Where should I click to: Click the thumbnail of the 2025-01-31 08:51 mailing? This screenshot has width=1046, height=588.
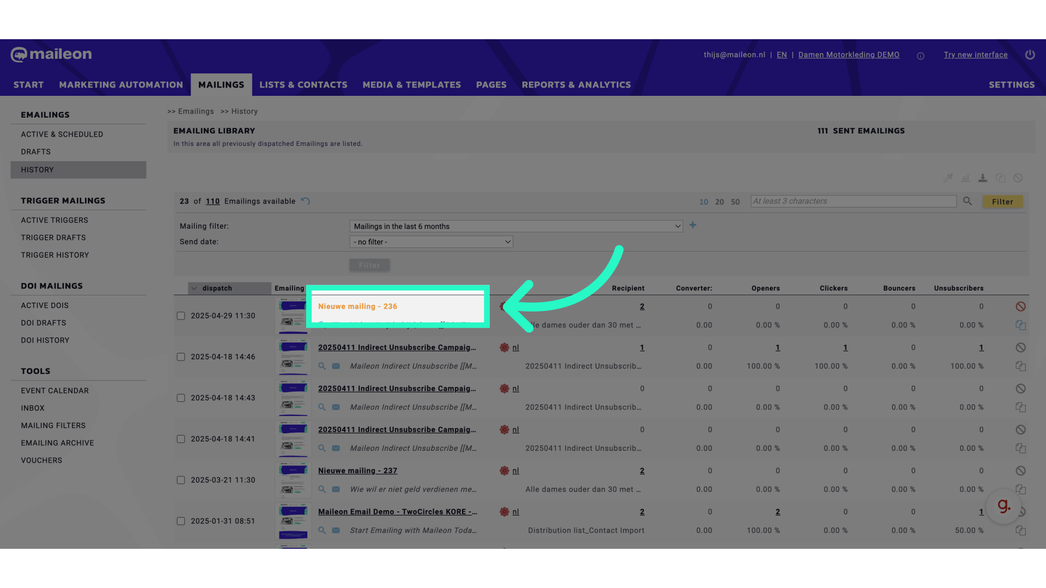tap(293, 521)
